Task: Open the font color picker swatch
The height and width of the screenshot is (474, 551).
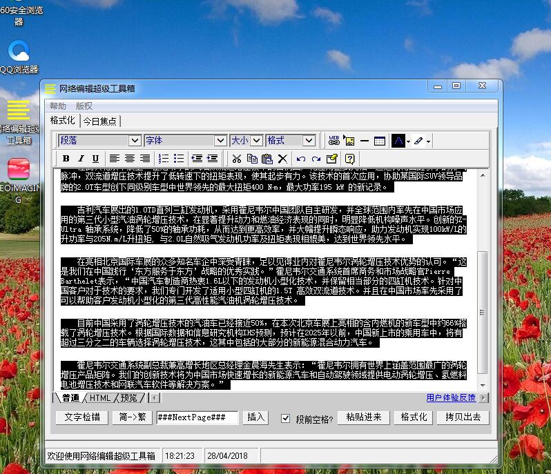Action: tap(398, 141)
